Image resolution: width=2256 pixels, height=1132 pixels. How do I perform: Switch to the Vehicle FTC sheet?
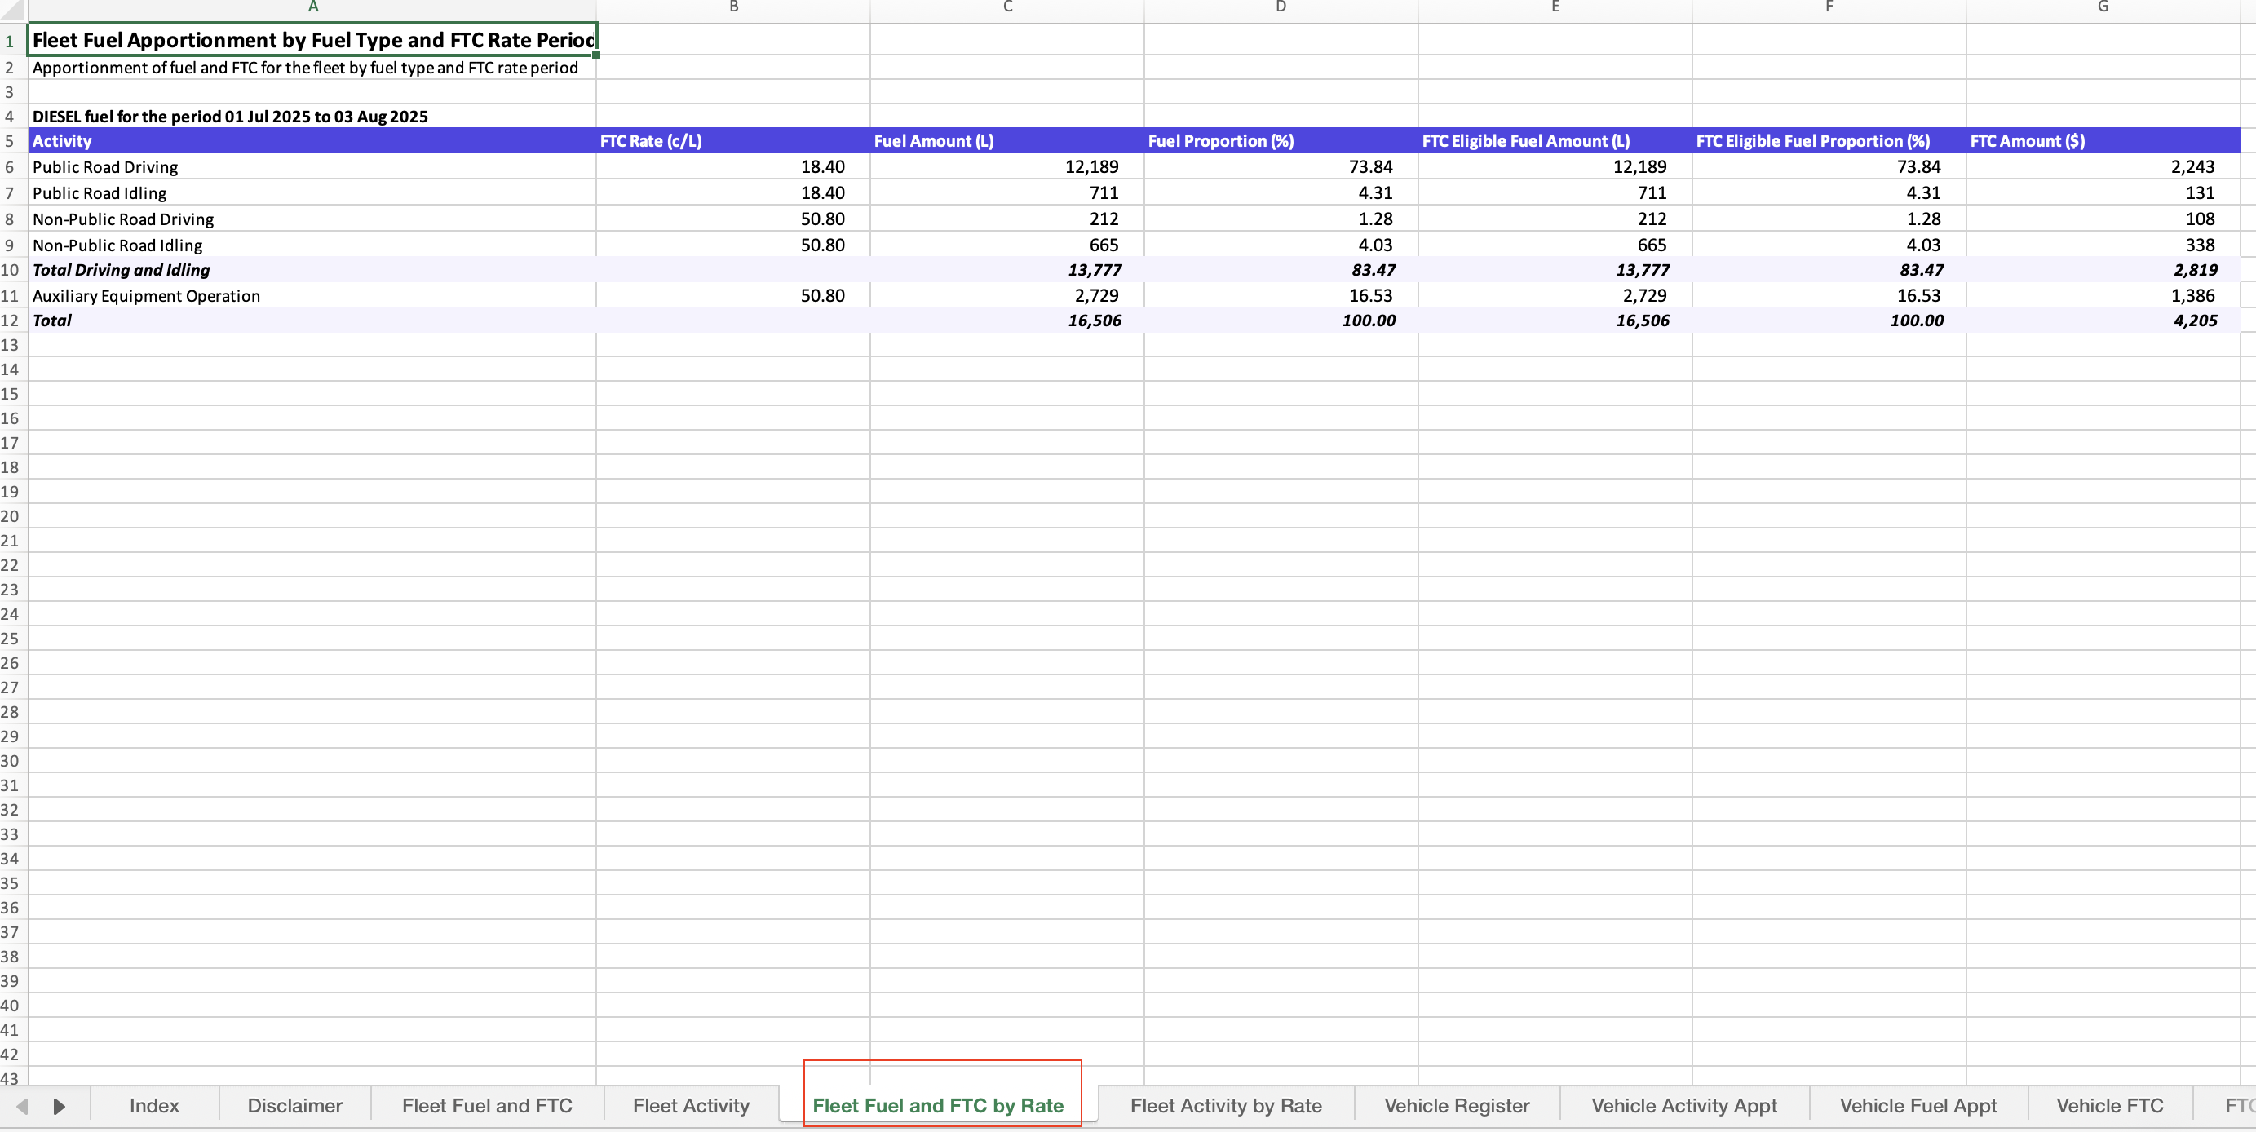click(2109, 1105)
